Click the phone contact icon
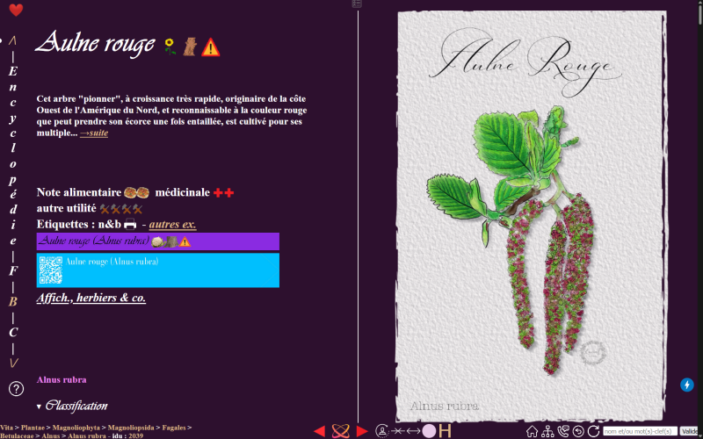The image size is (703, 439). [x=562, y=431]
